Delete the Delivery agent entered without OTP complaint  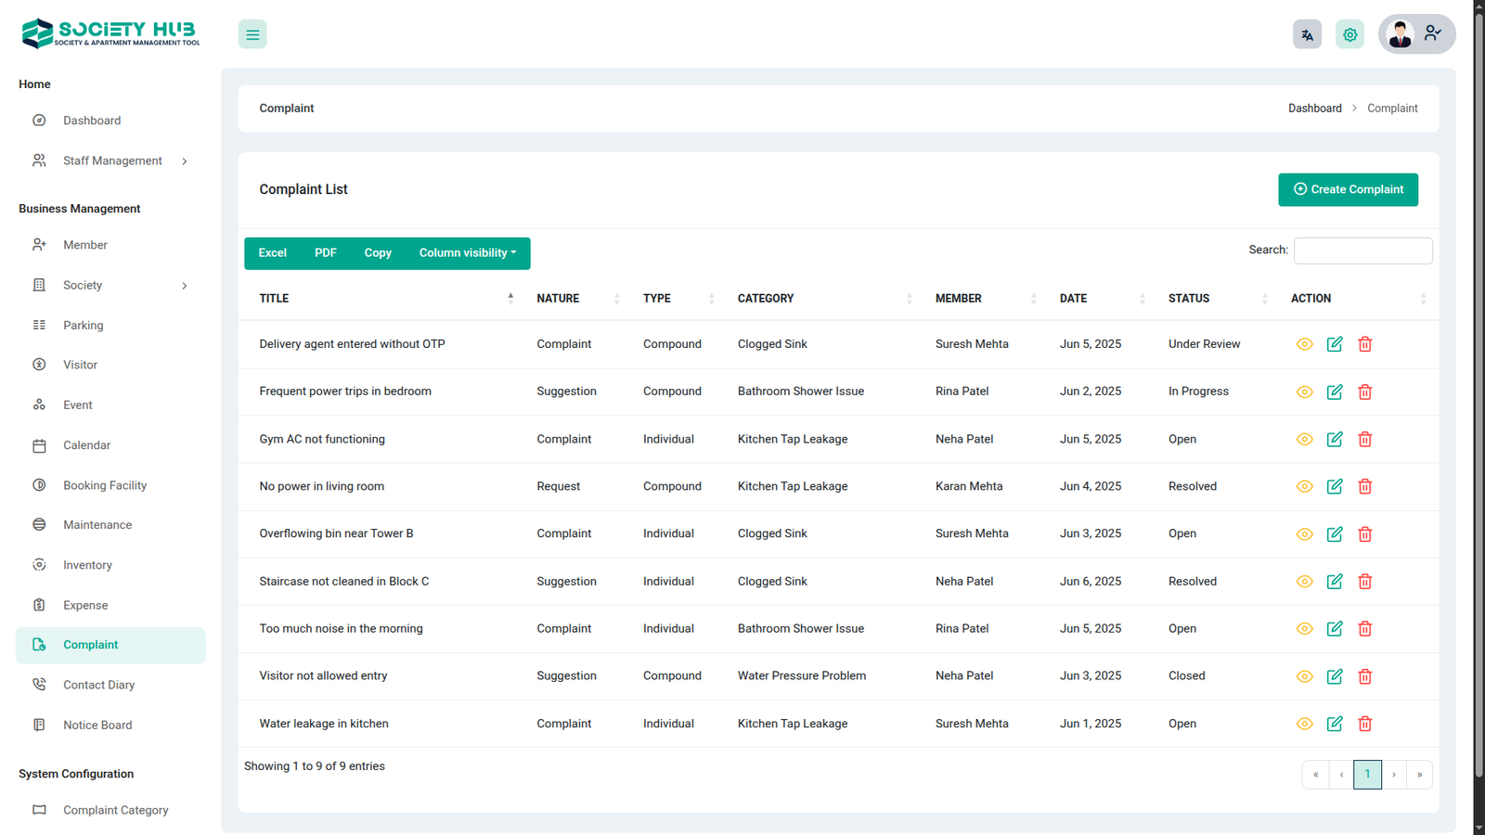click(1364, 344)
